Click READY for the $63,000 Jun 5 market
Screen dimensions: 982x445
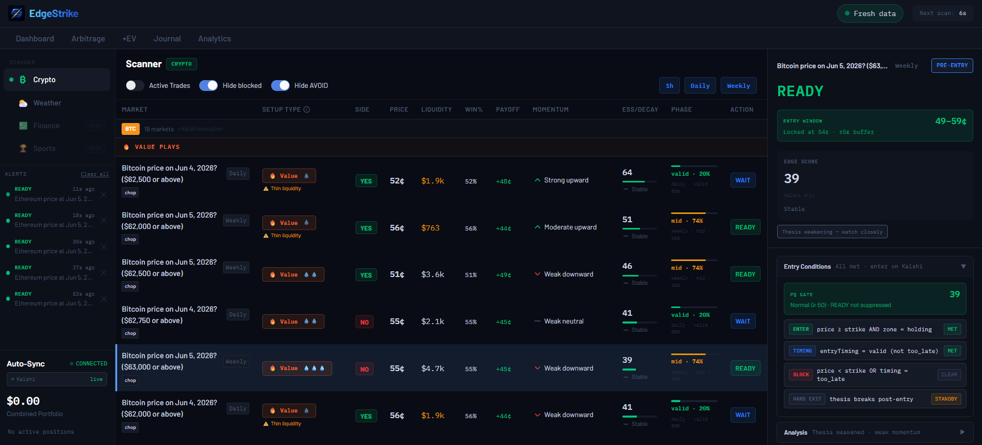[745, 369]
